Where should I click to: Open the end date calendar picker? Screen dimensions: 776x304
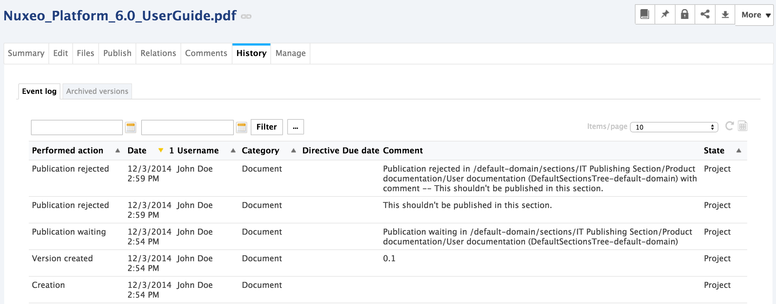[x=242, y=127]
